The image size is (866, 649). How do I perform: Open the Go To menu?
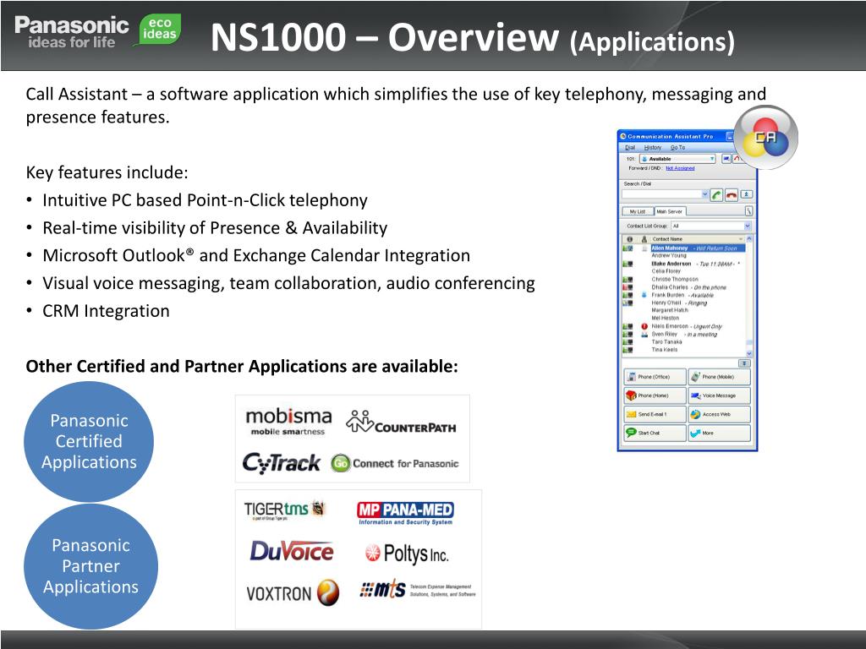[x=677, y=147]
